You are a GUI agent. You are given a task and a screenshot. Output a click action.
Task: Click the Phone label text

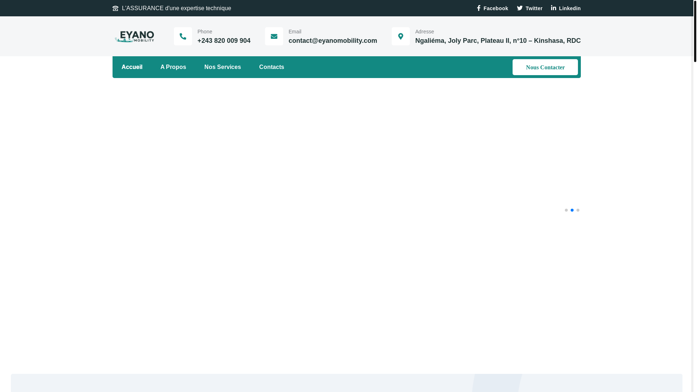pos(205,32)
